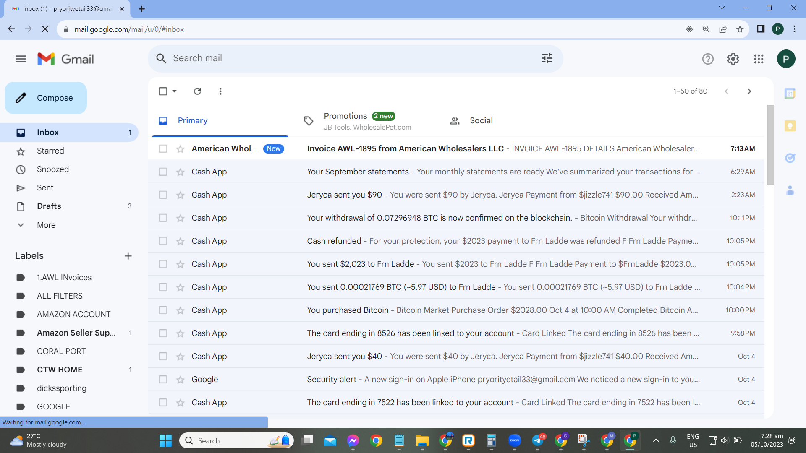Share this page from the address bar
806x453 pixels.
[x=723, y=29]
